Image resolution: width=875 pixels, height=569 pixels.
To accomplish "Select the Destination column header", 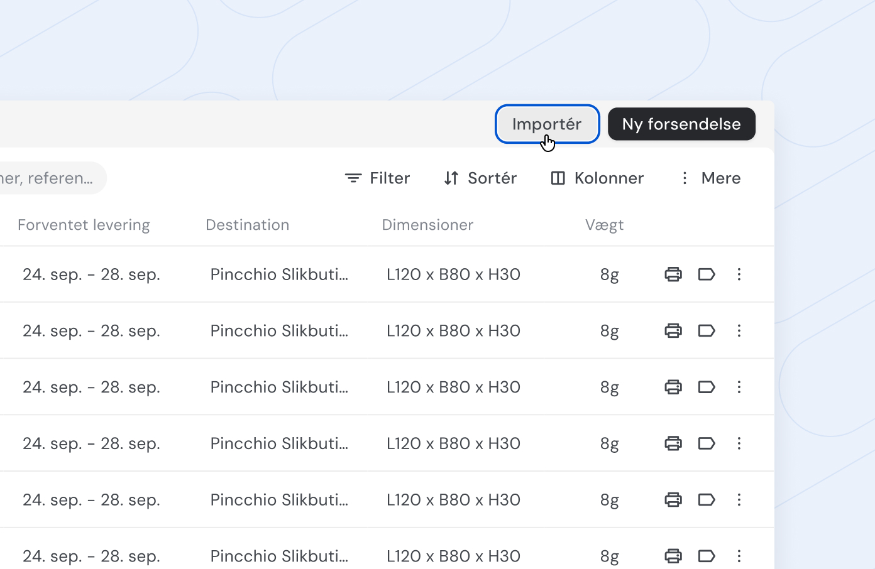I will (x=248, y=225).
